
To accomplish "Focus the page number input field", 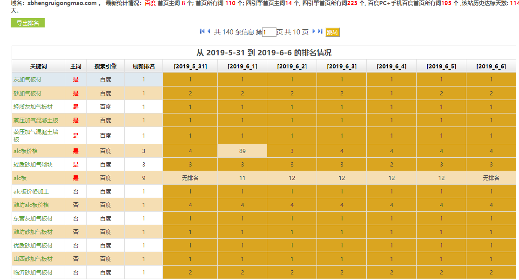I will coord(269,32).
